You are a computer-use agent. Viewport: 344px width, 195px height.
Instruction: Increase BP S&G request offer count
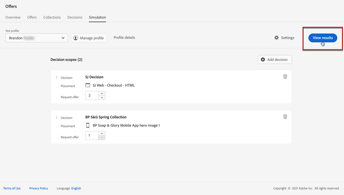[x=102, y=133]
